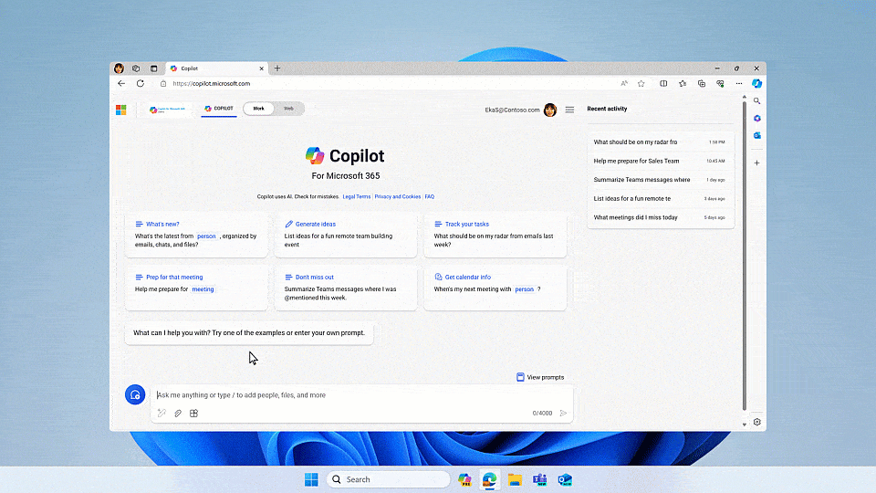Expand the hamburger menu beside profile picture
Image resolution: width=876 pixels, height=493 pixels.
tap(569, 110)
